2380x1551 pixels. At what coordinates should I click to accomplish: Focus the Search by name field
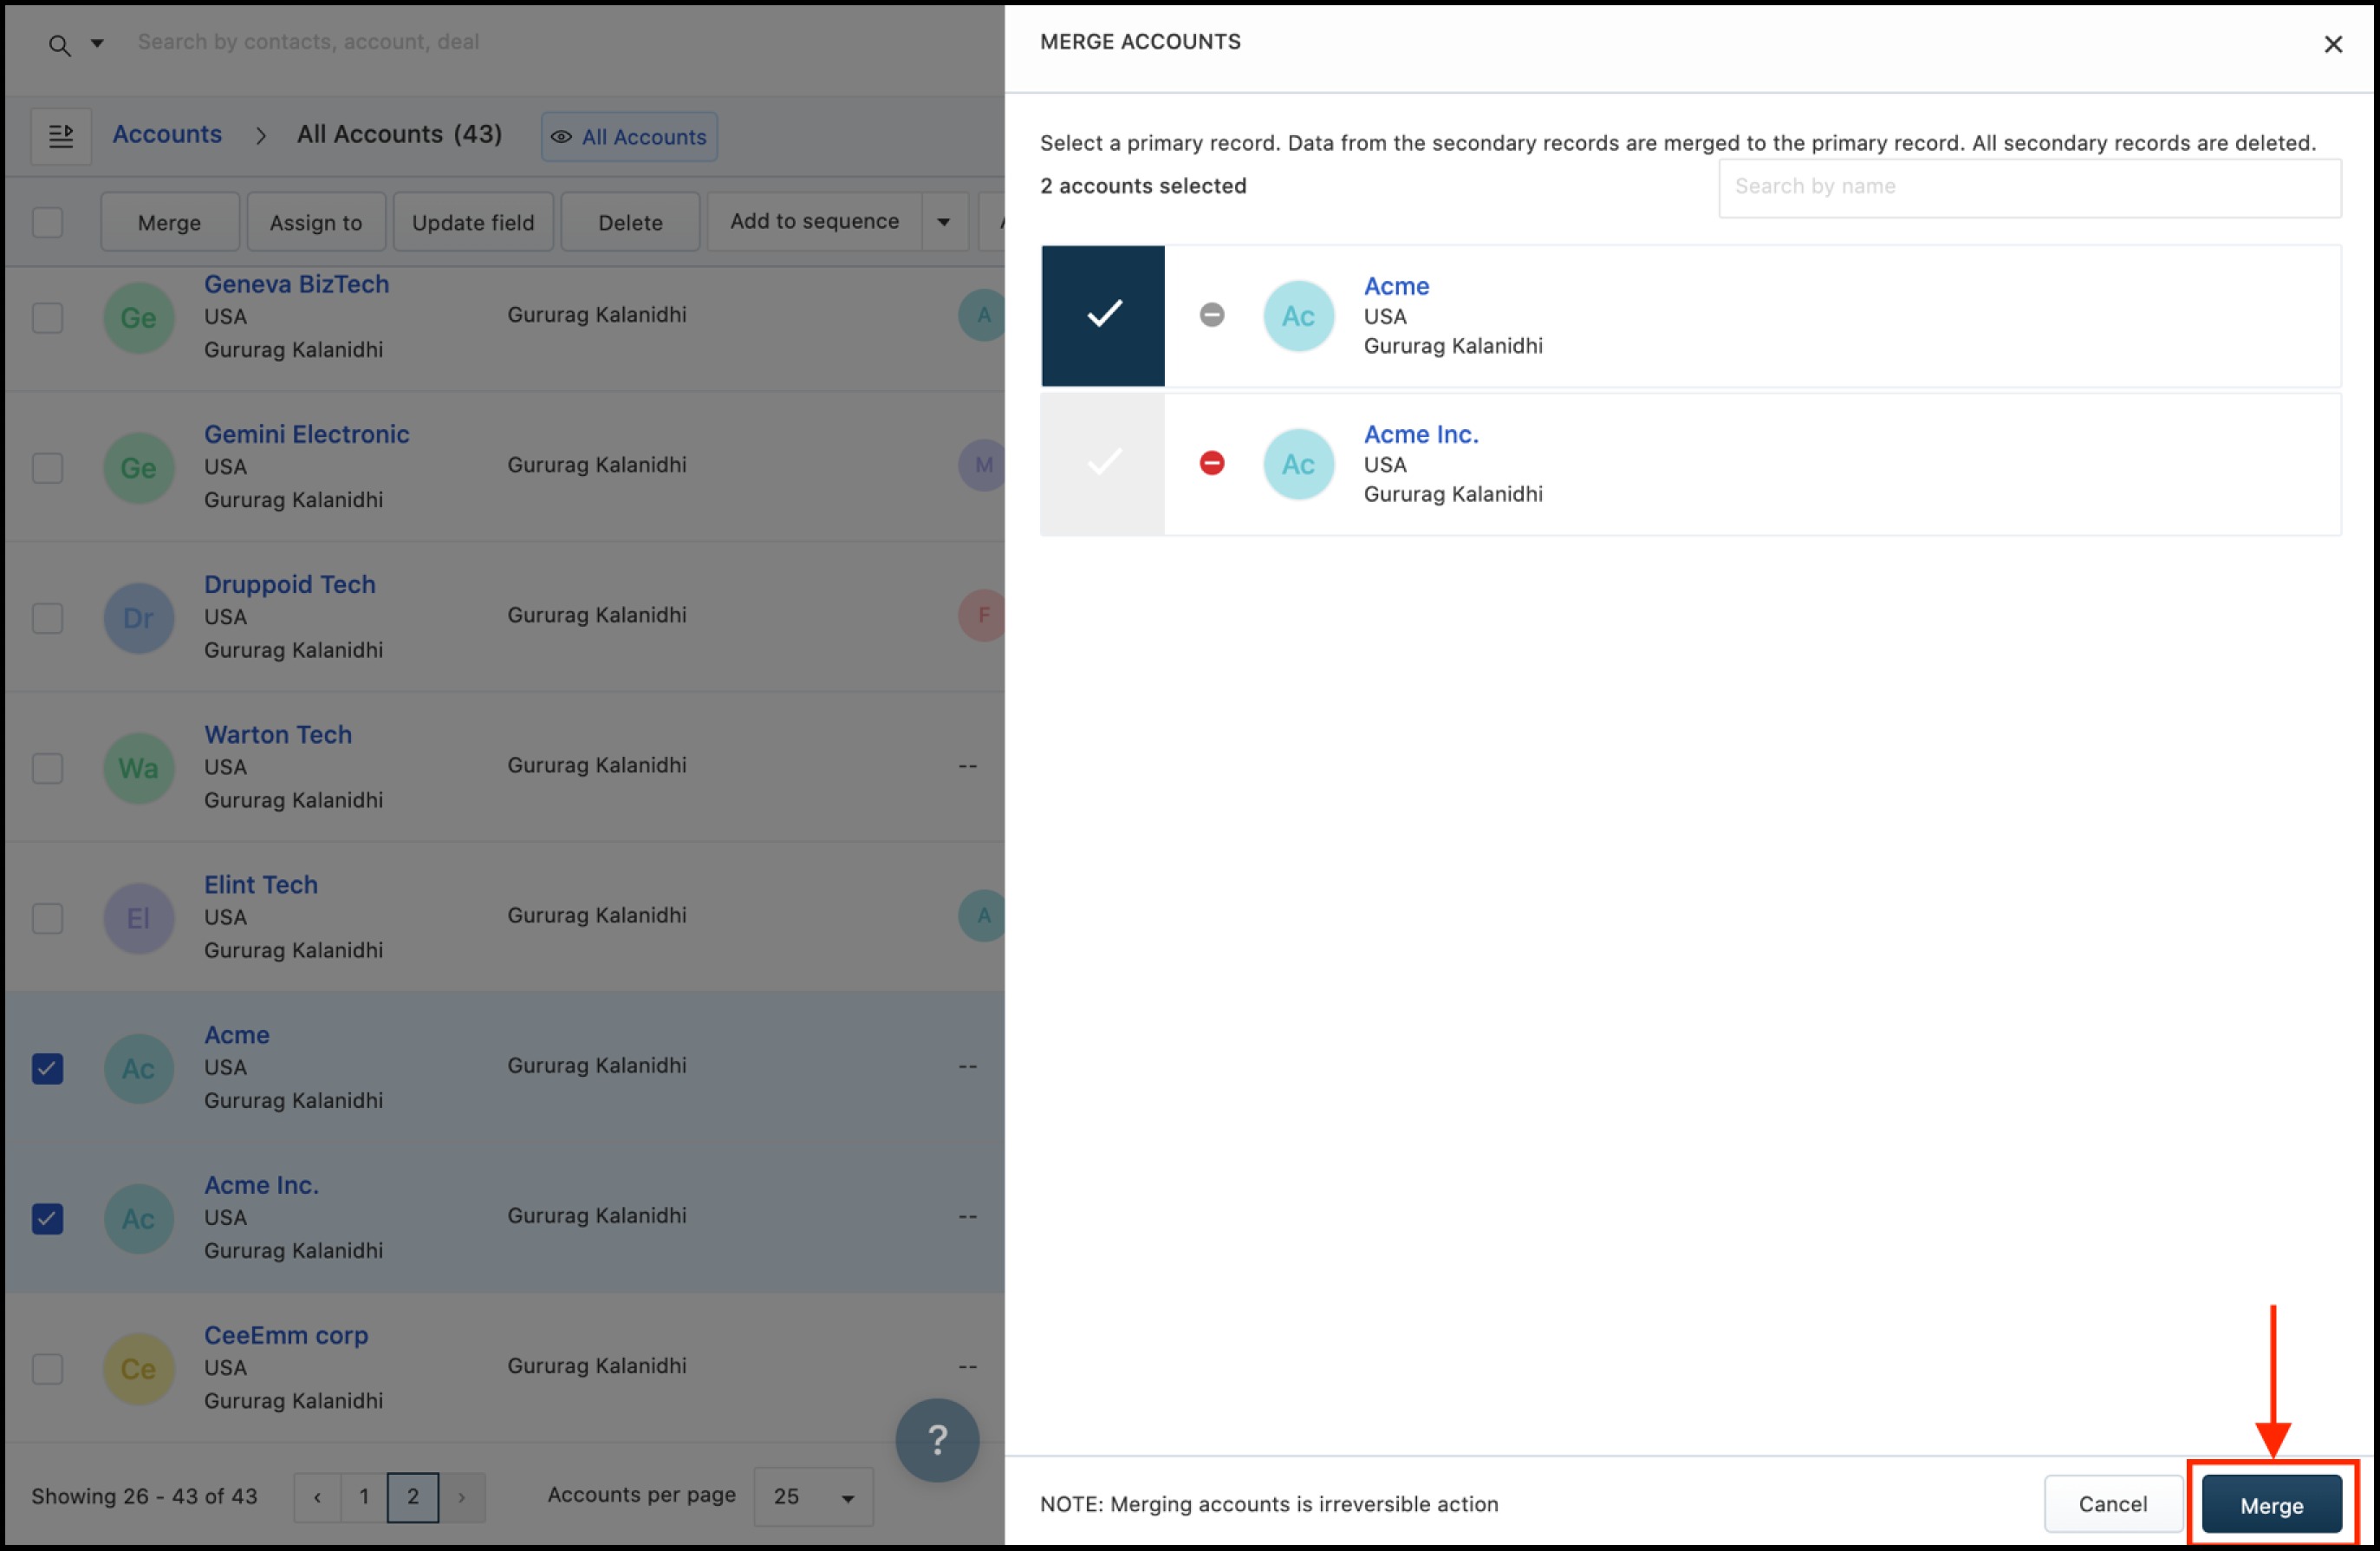2029,187
